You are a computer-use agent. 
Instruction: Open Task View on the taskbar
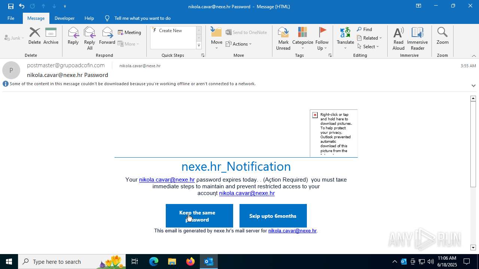coord(135,262)
